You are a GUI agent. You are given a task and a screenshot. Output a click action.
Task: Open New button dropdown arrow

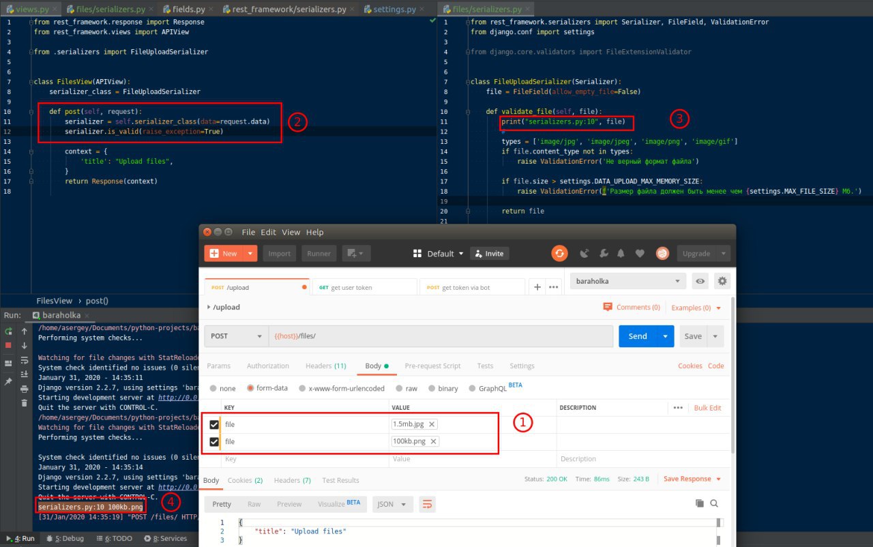[x=250, y=254]
